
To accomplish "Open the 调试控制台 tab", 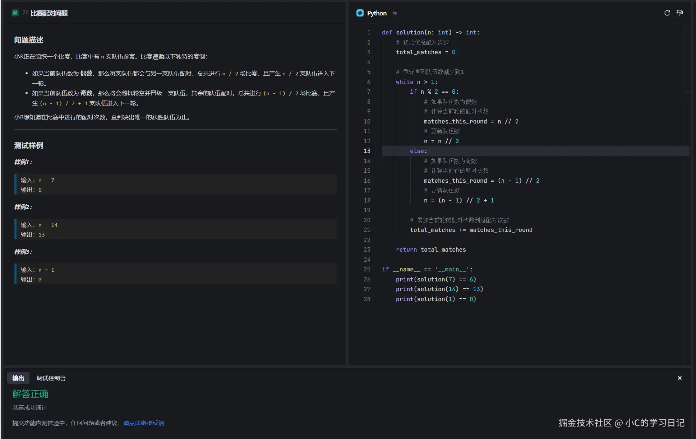I will coord(51,378).
